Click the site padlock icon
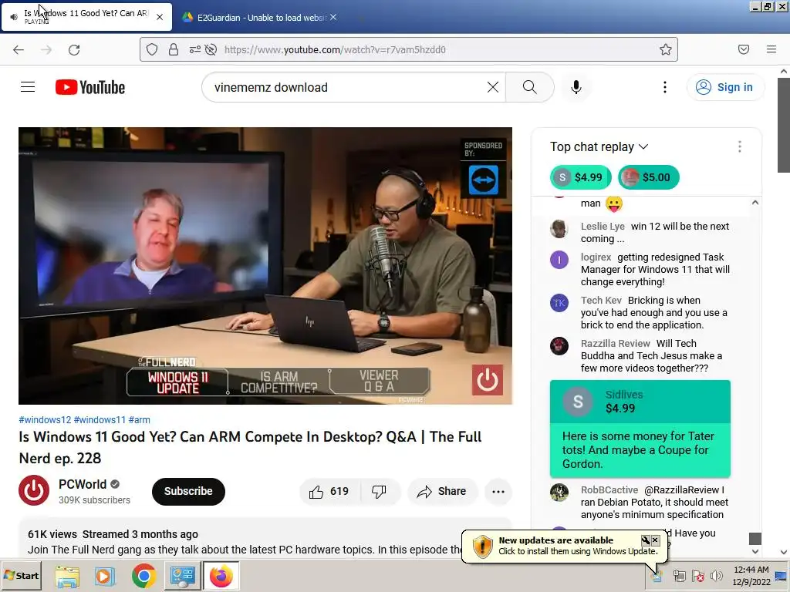 [174, 49]
